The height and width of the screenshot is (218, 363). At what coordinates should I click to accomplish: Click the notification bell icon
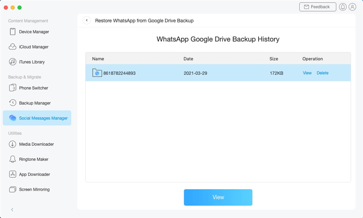[x=343, y=7]
